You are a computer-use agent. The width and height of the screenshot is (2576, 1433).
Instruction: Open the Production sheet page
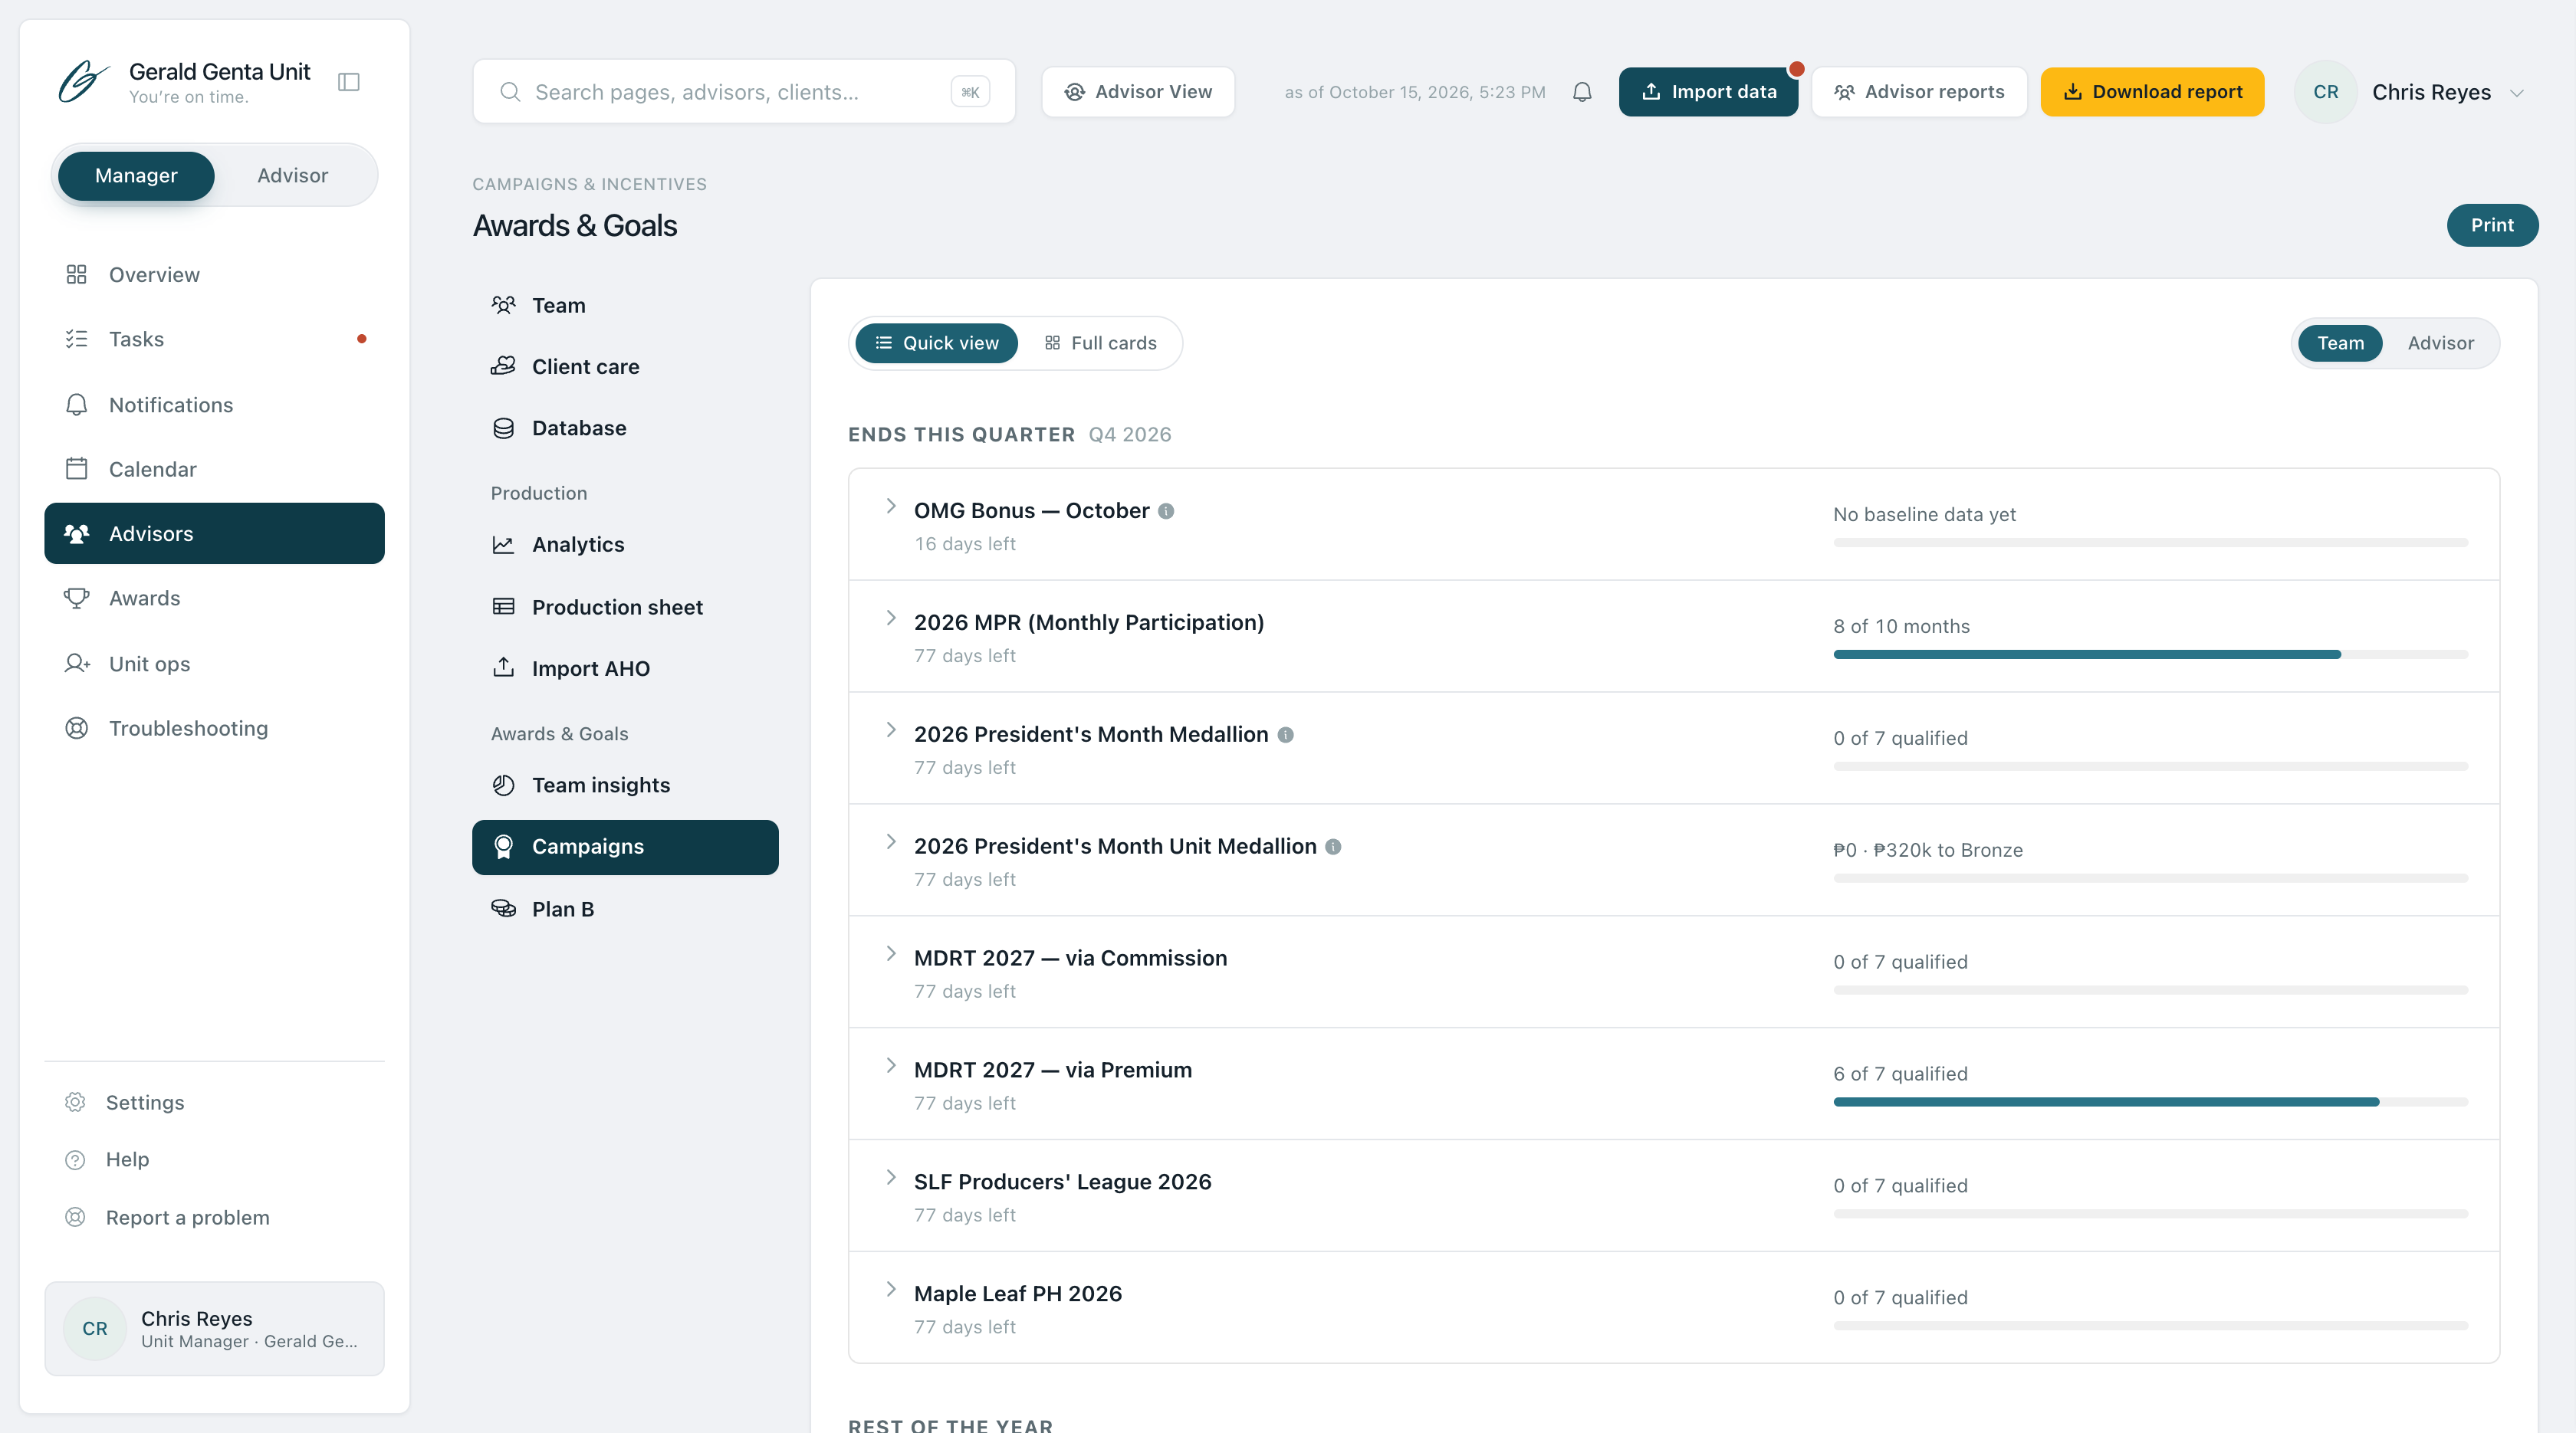point(625,608)
